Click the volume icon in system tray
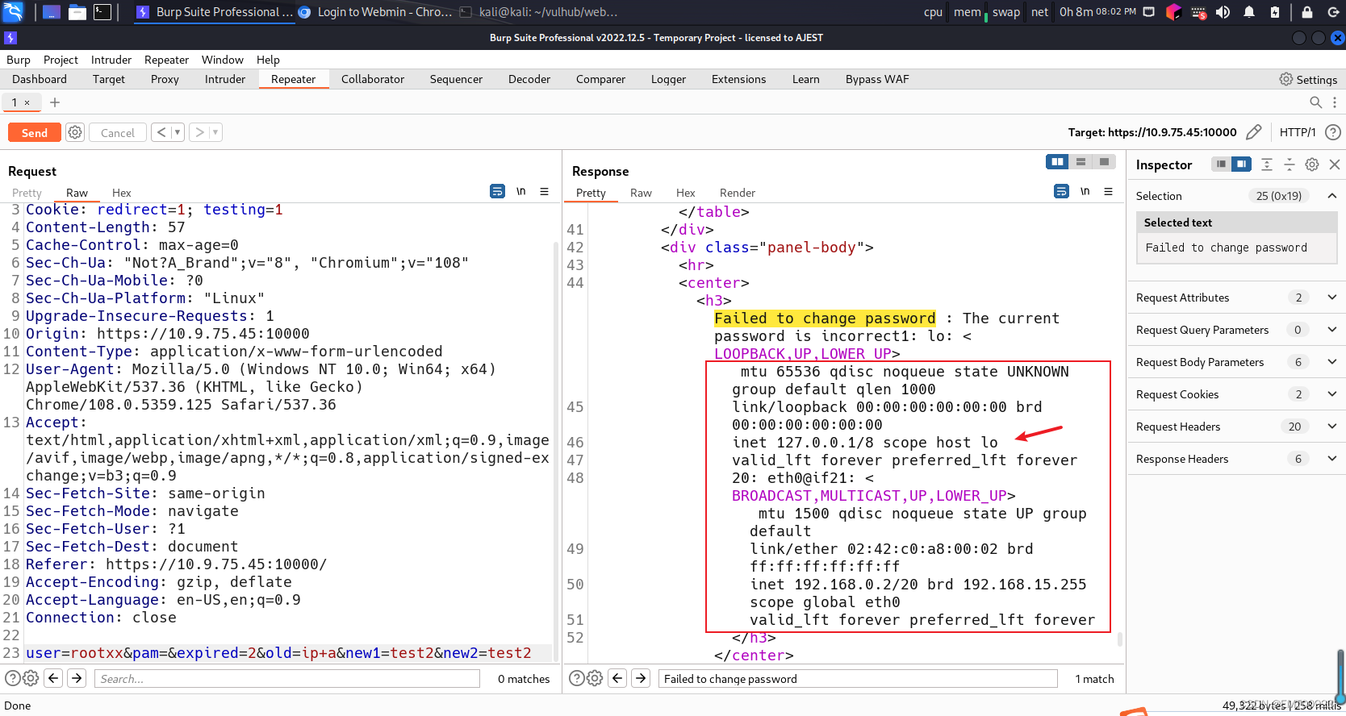Screen dimensions: 1346x716 tap(1223, 12)
